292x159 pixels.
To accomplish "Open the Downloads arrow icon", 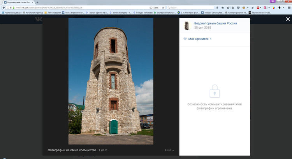I will [x=217, y=8].
